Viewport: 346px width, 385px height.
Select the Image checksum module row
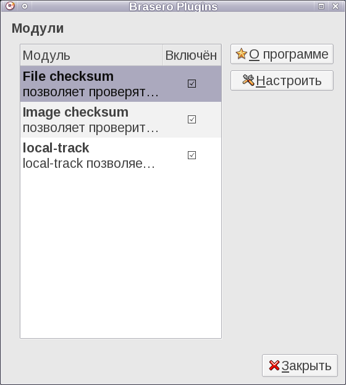[x=120, y=120]
